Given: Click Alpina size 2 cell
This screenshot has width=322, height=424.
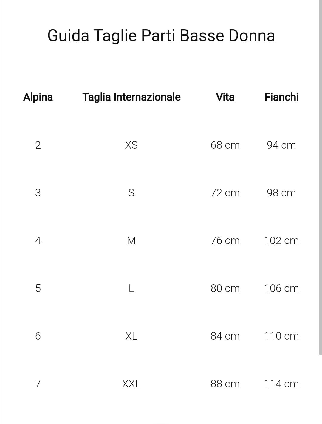Looking at the screenshot, I should click(x=38, y=145).
